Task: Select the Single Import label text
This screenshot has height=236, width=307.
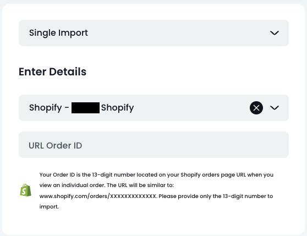Action: [58, 33]
